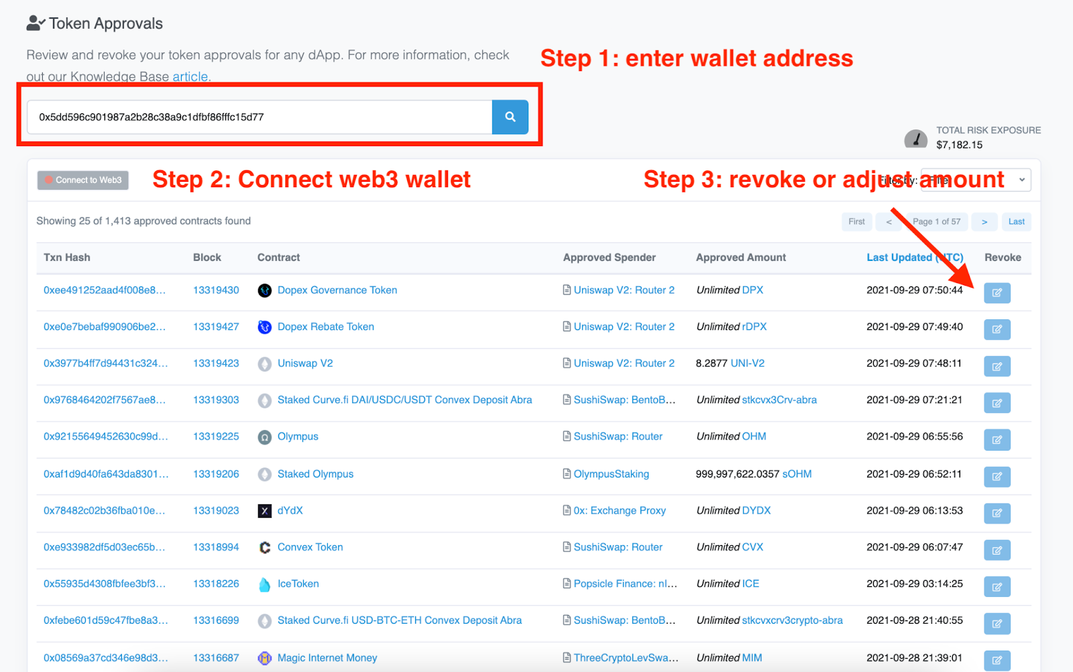Open the Dopex Governance Token contract link
1073x672 pixels.
337,290
